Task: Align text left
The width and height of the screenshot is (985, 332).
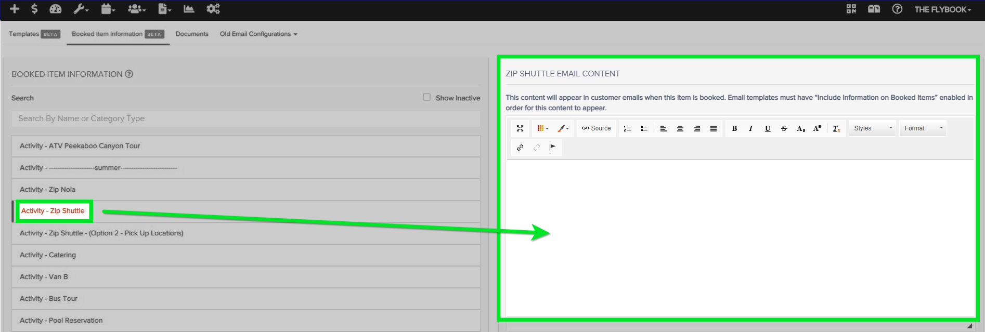Action: click(663, 128)
